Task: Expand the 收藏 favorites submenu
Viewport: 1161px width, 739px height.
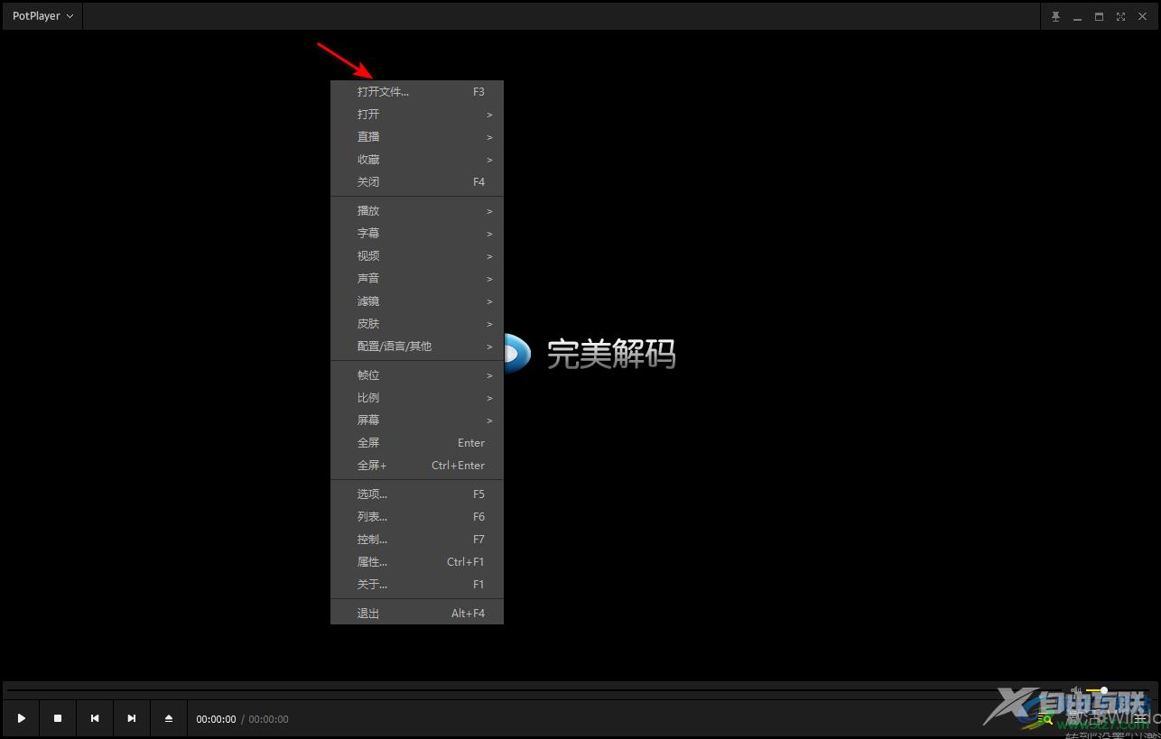Action: point(417,160)
